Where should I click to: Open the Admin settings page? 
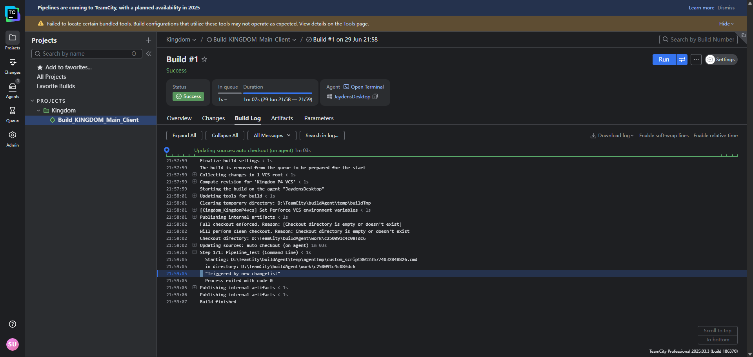click(x=12, y=139)
